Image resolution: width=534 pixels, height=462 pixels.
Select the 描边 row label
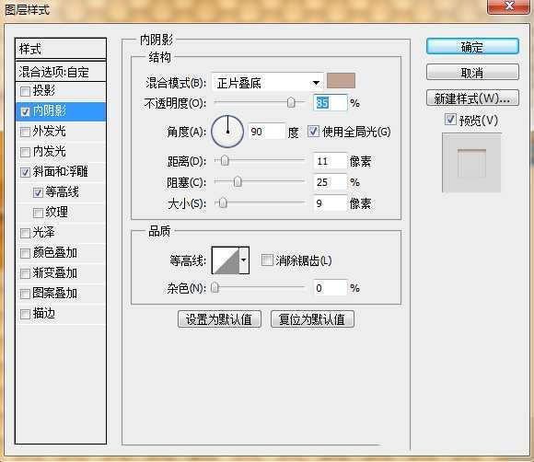pyautogui.click(x=44, y=313)
